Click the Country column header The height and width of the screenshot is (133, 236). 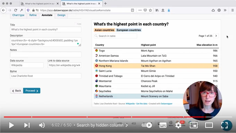pos(100,45)
